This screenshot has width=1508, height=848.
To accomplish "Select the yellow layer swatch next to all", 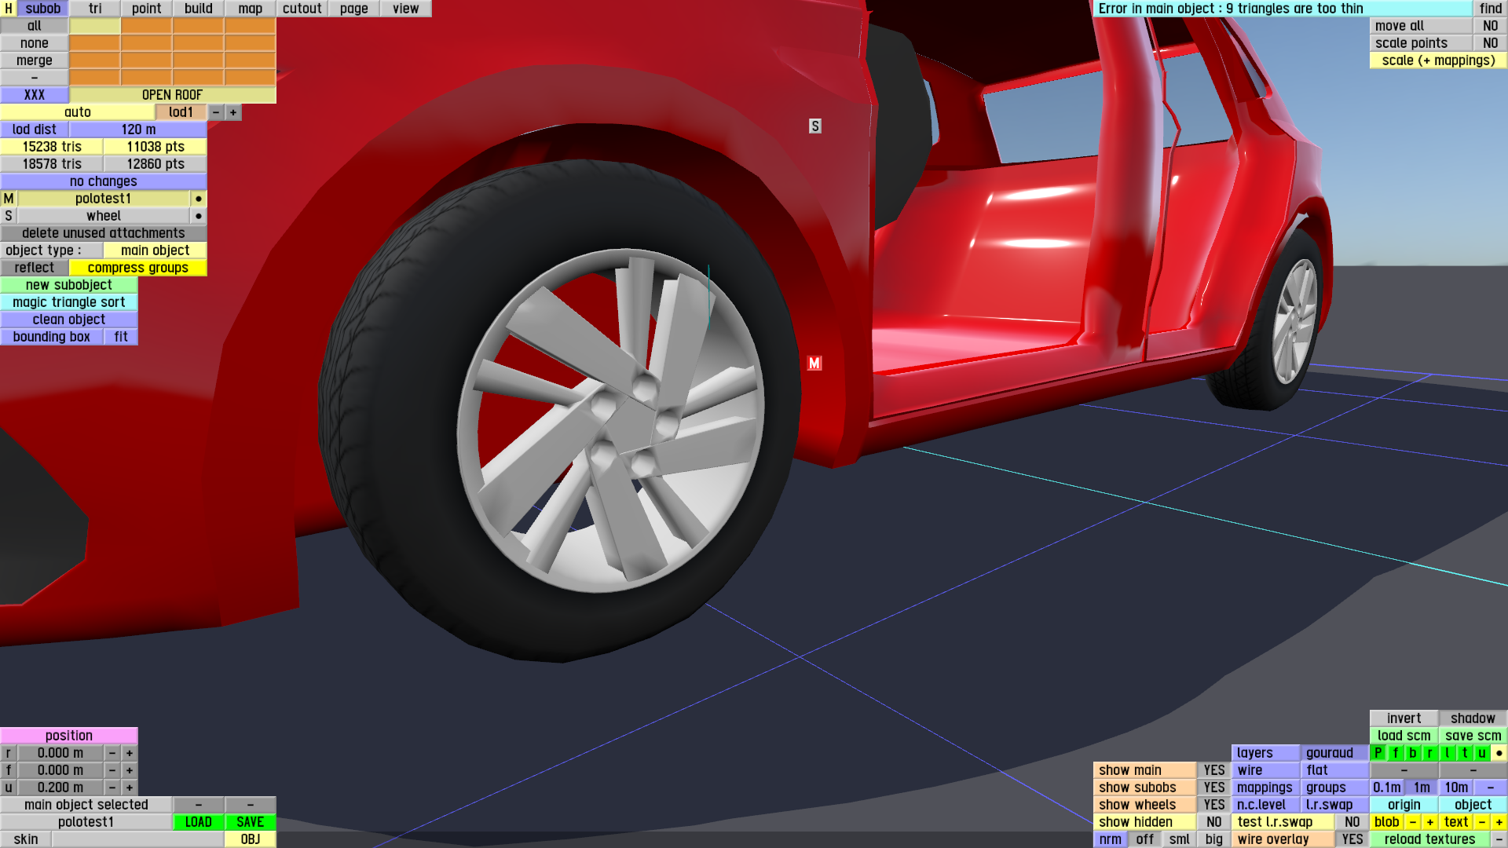I will pos(95,26).
